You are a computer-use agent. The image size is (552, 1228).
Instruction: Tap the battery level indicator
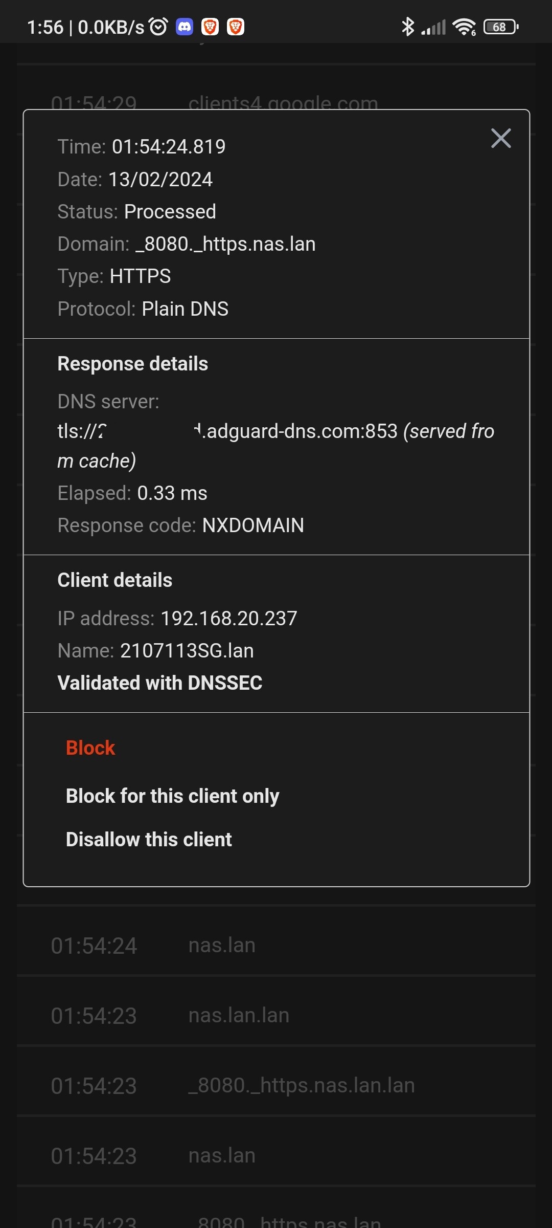(501, 27)
